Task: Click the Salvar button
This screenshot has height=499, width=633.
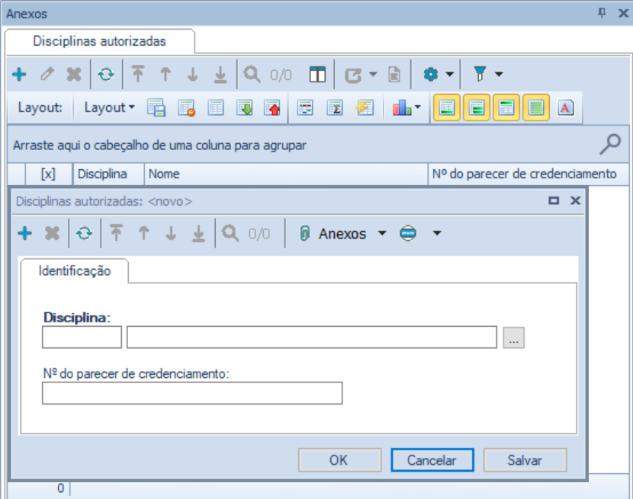Action: tap(525, 460)
